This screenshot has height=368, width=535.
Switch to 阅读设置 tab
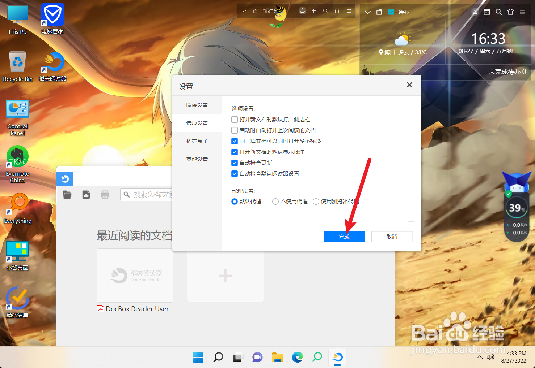(x=197, y=105)
